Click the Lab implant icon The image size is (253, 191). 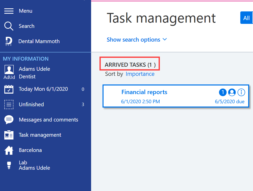(x=9, y=165)
